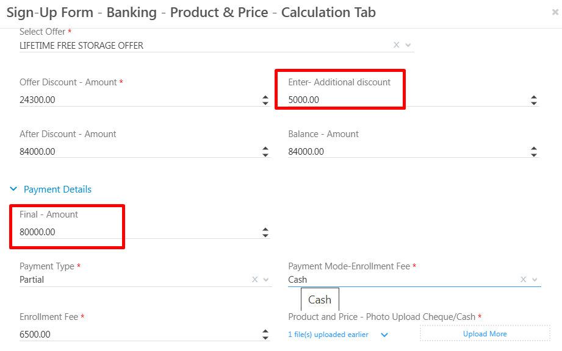Click the Upload More button
The width and height of the screenshot is (562, 351).
pos(485,334)
